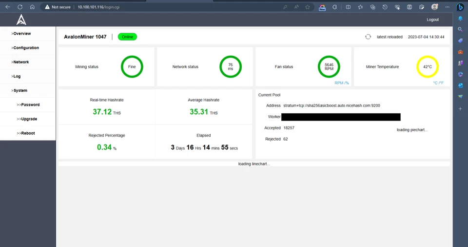Click the loading piechart text
The width and height of the screenshot is (468, 247).
(412, 130)
